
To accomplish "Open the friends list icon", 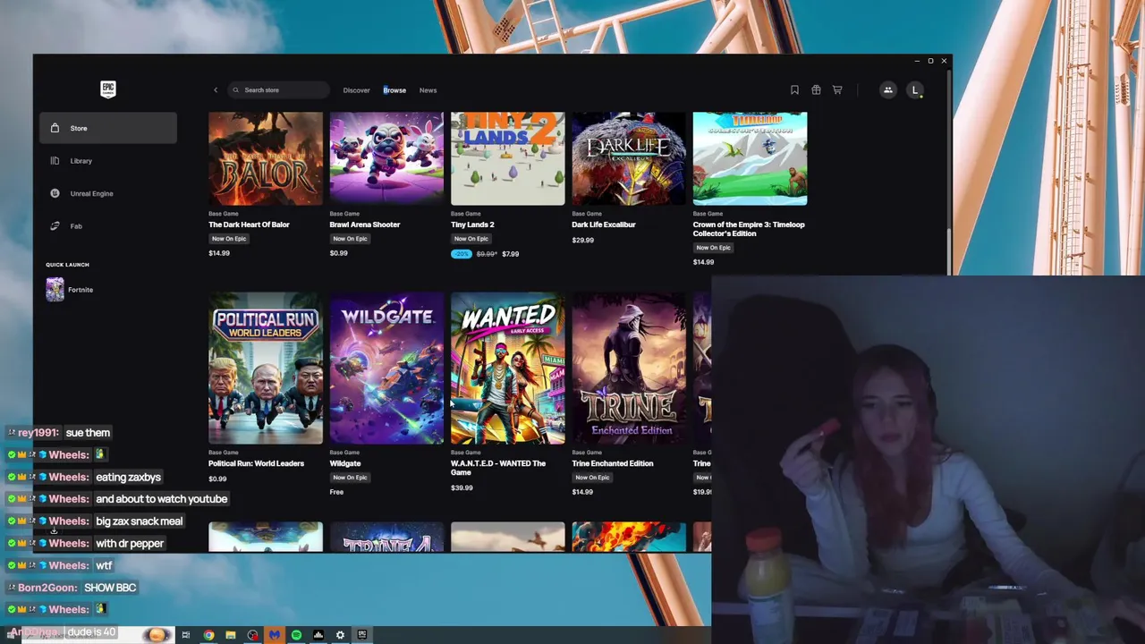I will 887,90.
